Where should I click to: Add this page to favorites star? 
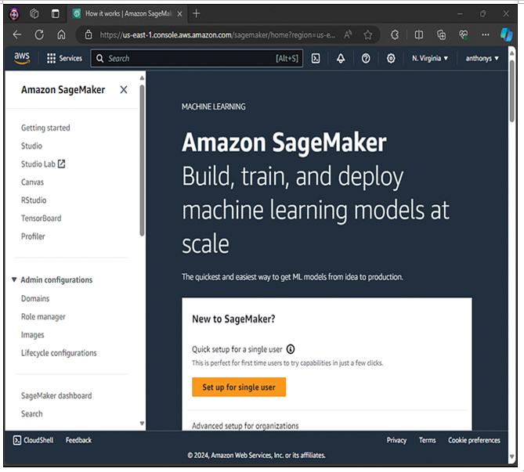pos(368,34)
